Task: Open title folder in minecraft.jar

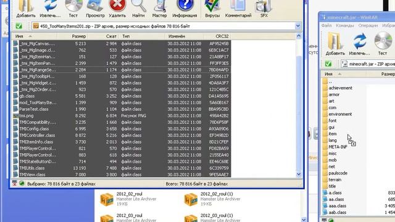Action: click(x=329, y=186)
